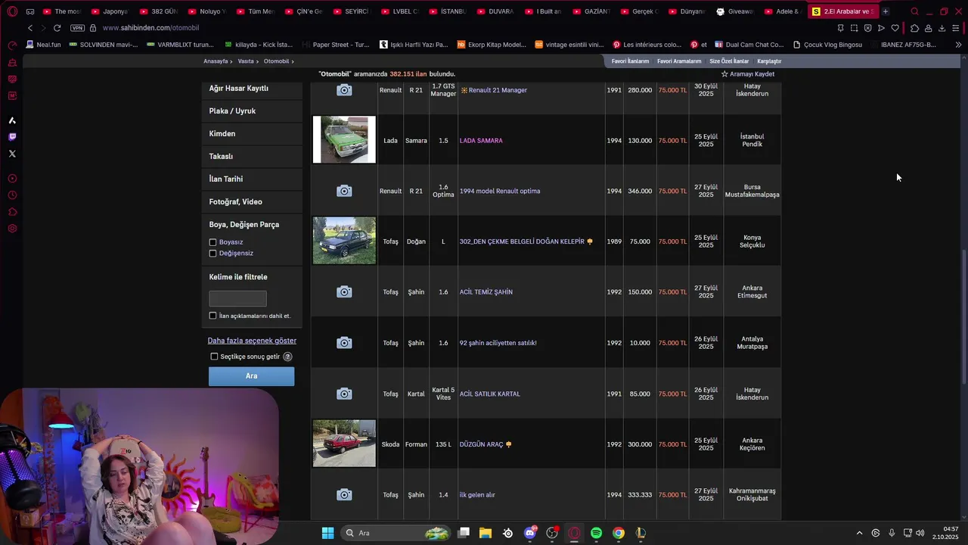Open Spotify from the taskbar
Viewport: 968px width, 545px height.
pos(596,533)
